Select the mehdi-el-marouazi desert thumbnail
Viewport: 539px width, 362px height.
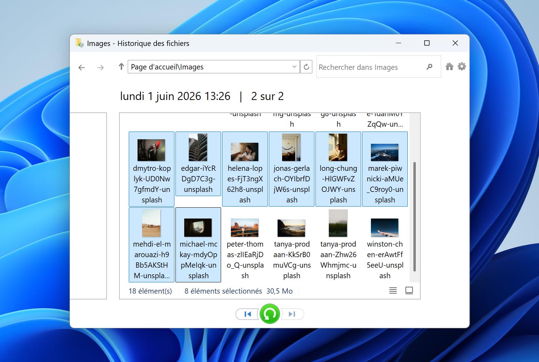click(x=151, y=223)
